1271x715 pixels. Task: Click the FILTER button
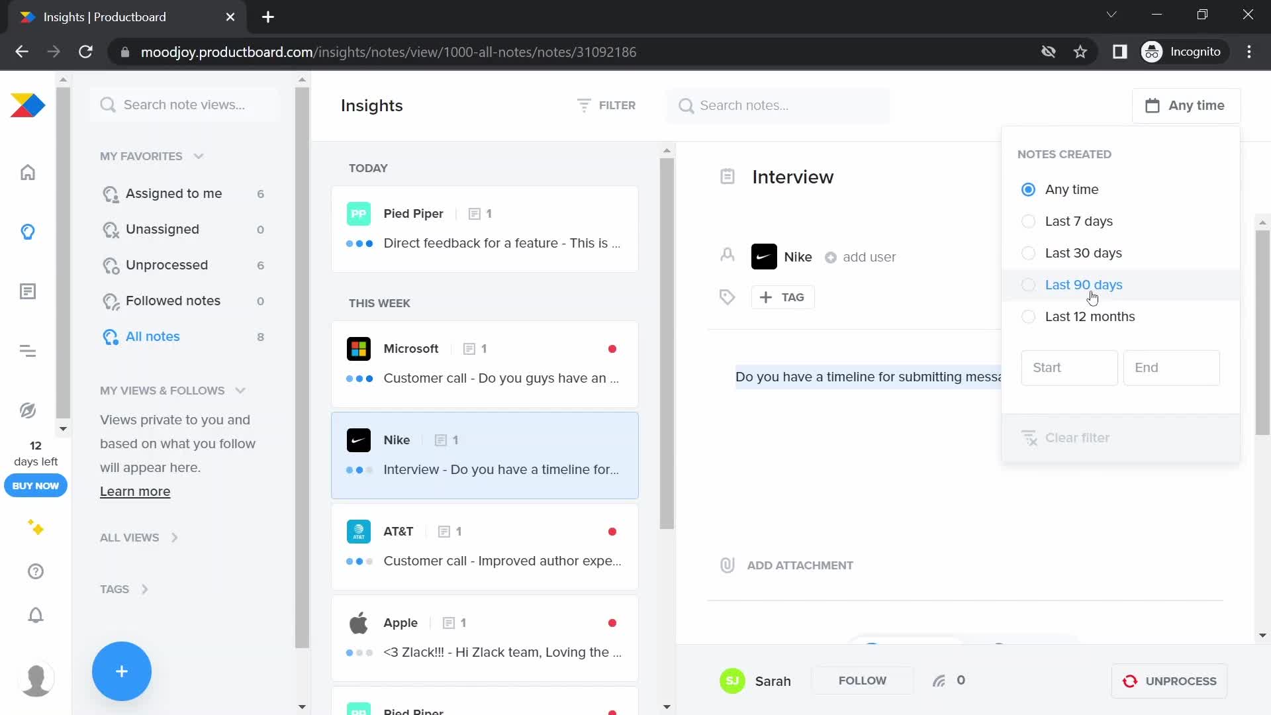click(x=606, y=105)
